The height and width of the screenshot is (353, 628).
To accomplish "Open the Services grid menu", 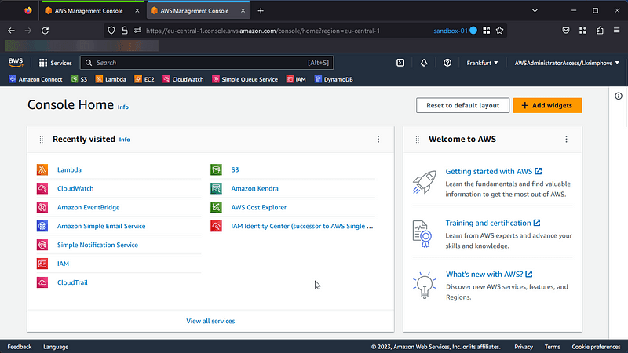I will (55, 63).
